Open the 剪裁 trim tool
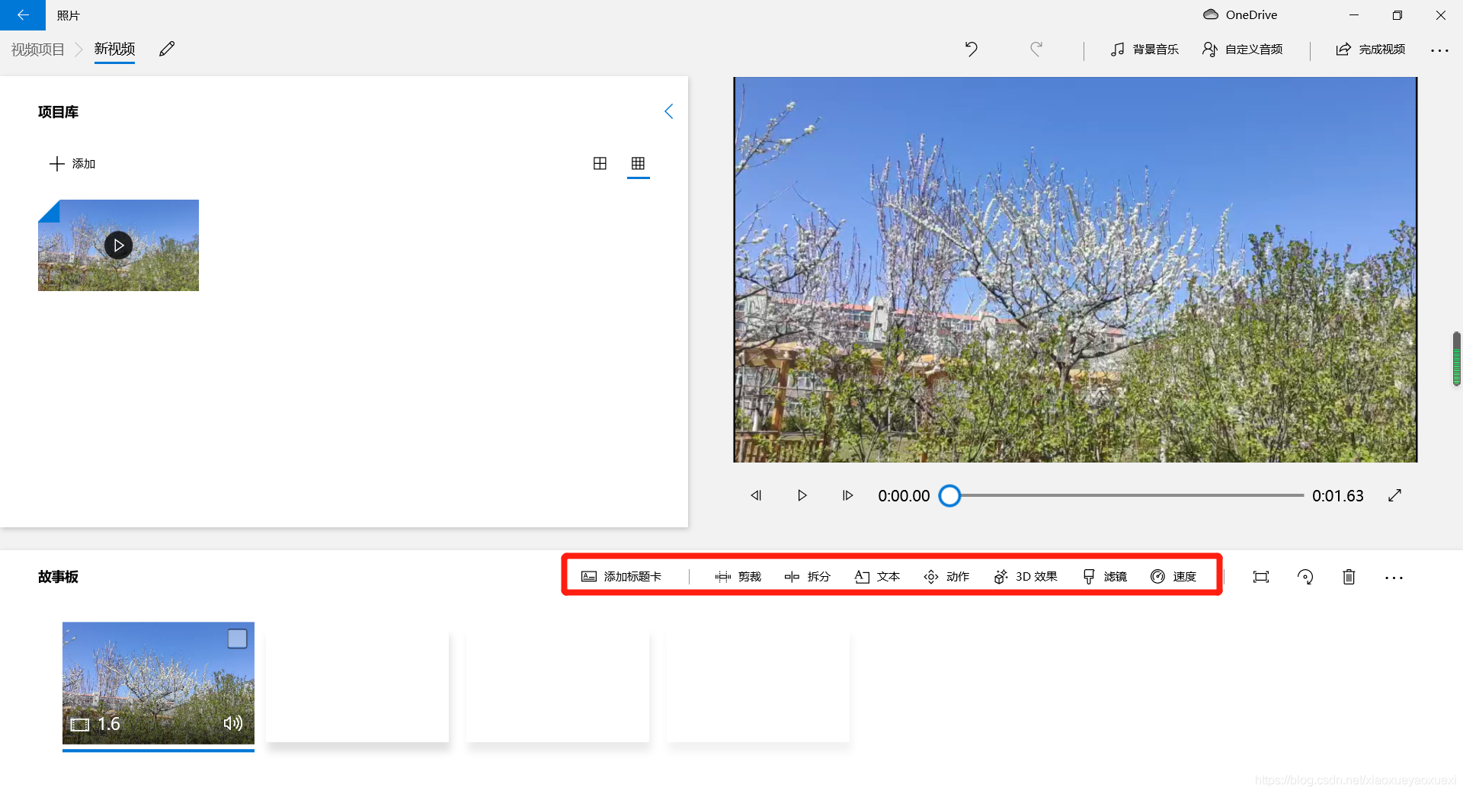This screenshot has width=1463, height=794. click(x=738, y=577)
